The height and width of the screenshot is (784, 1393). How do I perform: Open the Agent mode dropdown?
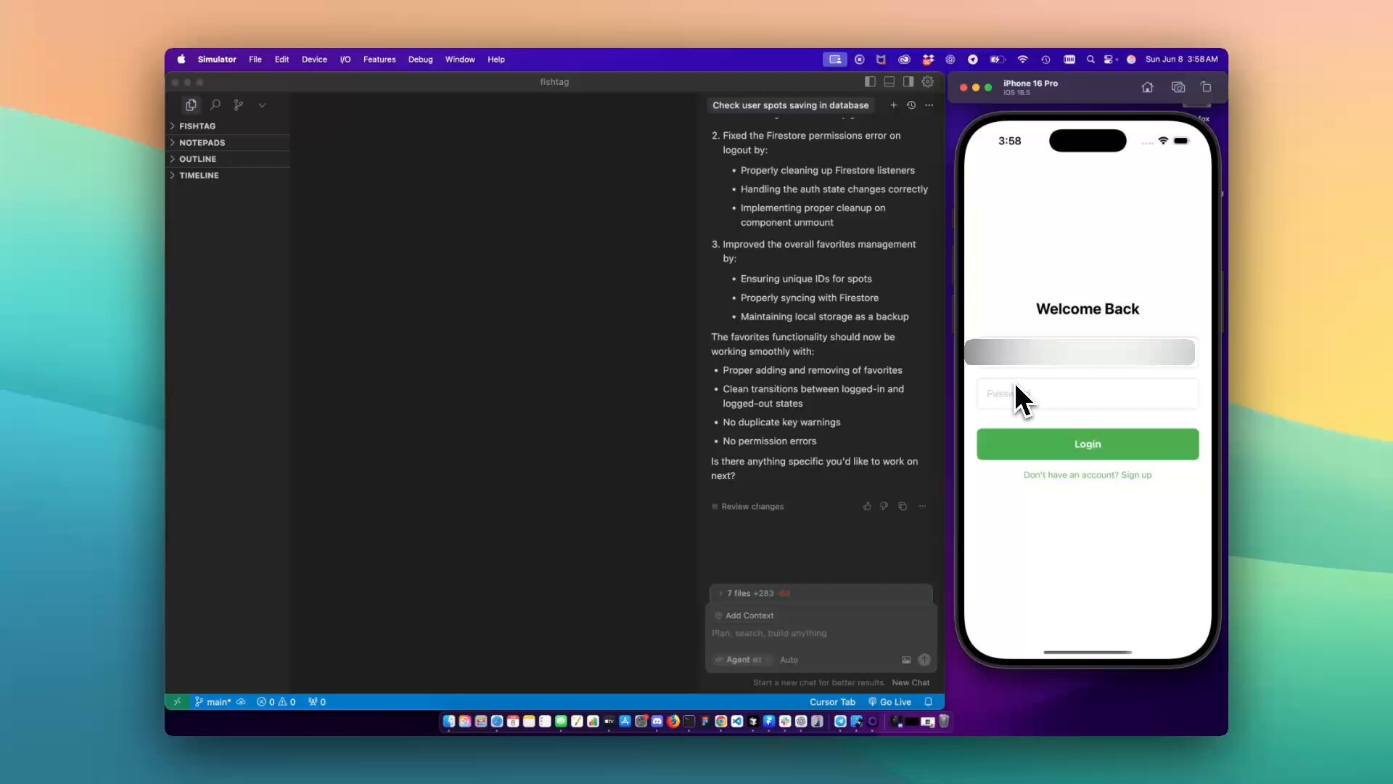(x=742, y=660)
